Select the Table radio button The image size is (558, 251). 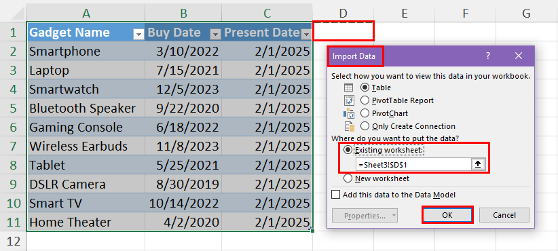365,87
